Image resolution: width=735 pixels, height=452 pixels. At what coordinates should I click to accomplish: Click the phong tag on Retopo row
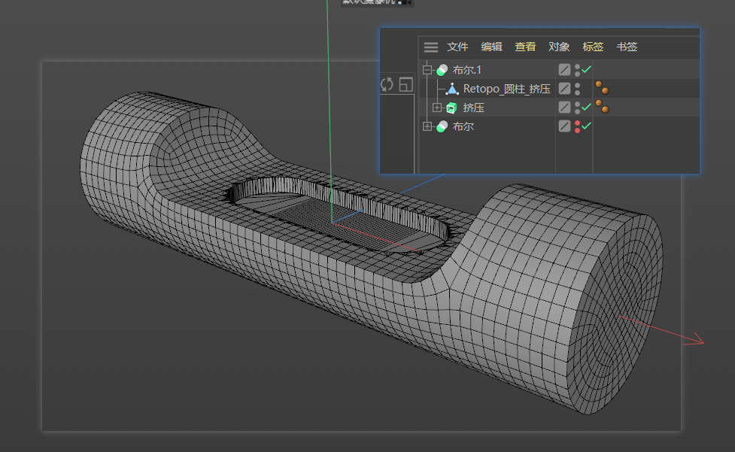point(602,88)
